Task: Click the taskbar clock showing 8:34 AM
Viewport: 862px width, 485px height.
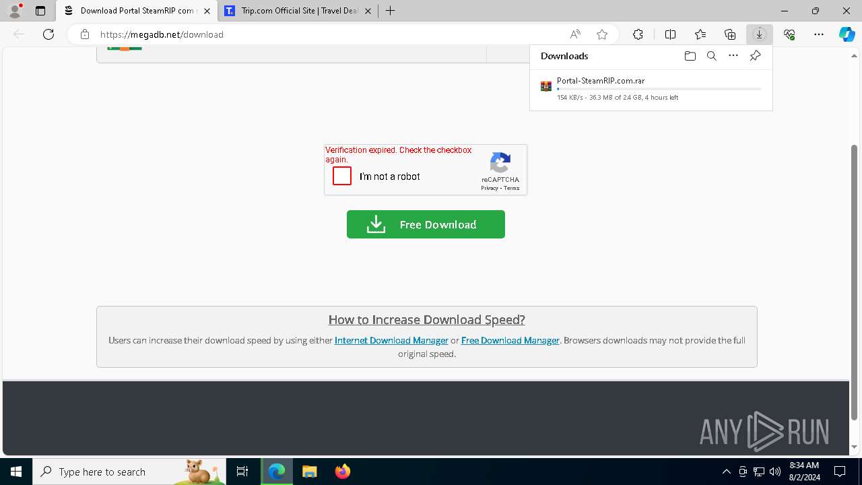Action: [x=804, y=472]
